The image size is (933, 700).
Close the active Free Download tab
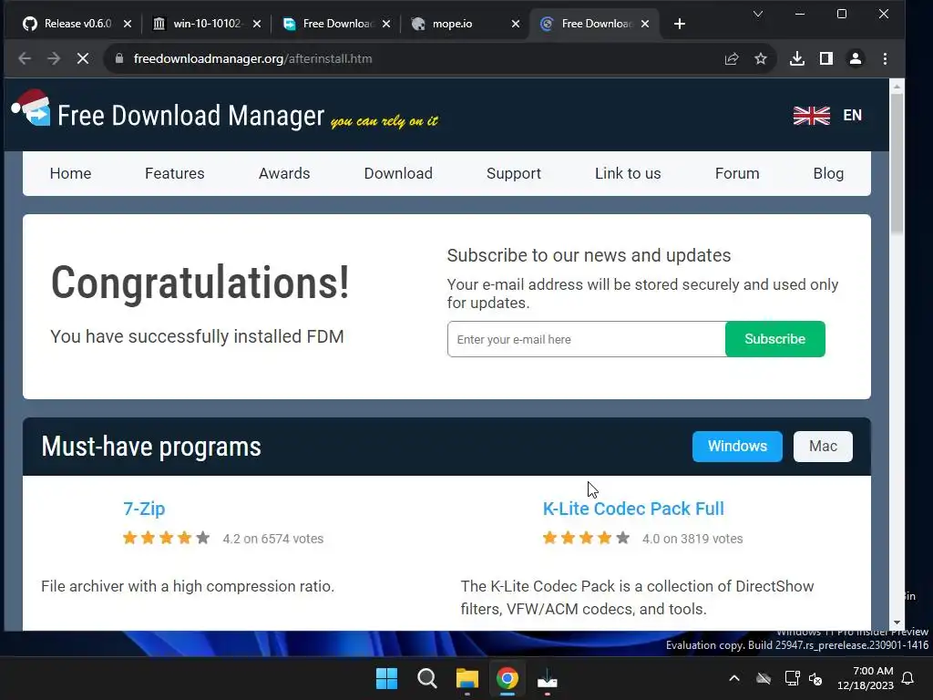645,24
